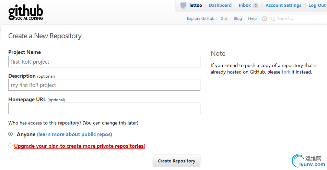Click the lettoo user avatar icon
Screen dimensions: 327x170
183,5
